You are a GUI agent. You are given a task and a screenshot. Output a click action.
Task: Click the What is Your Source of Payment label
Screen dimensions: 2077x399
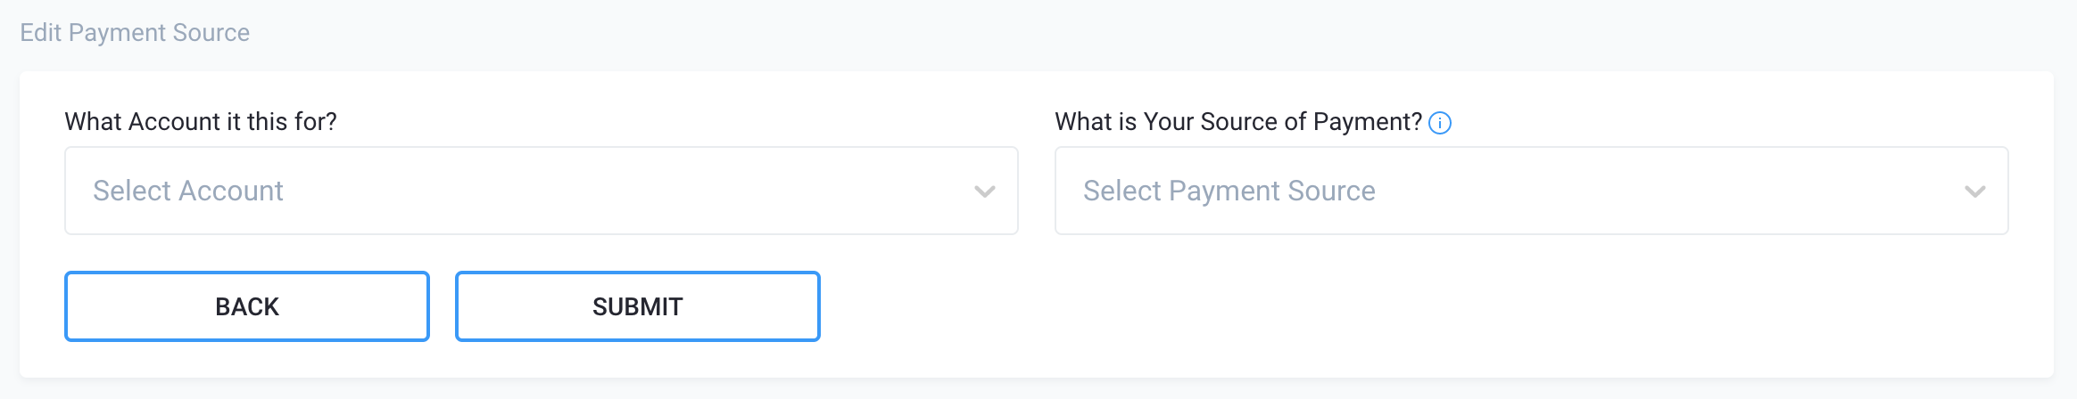click(x=1238, y=122)
